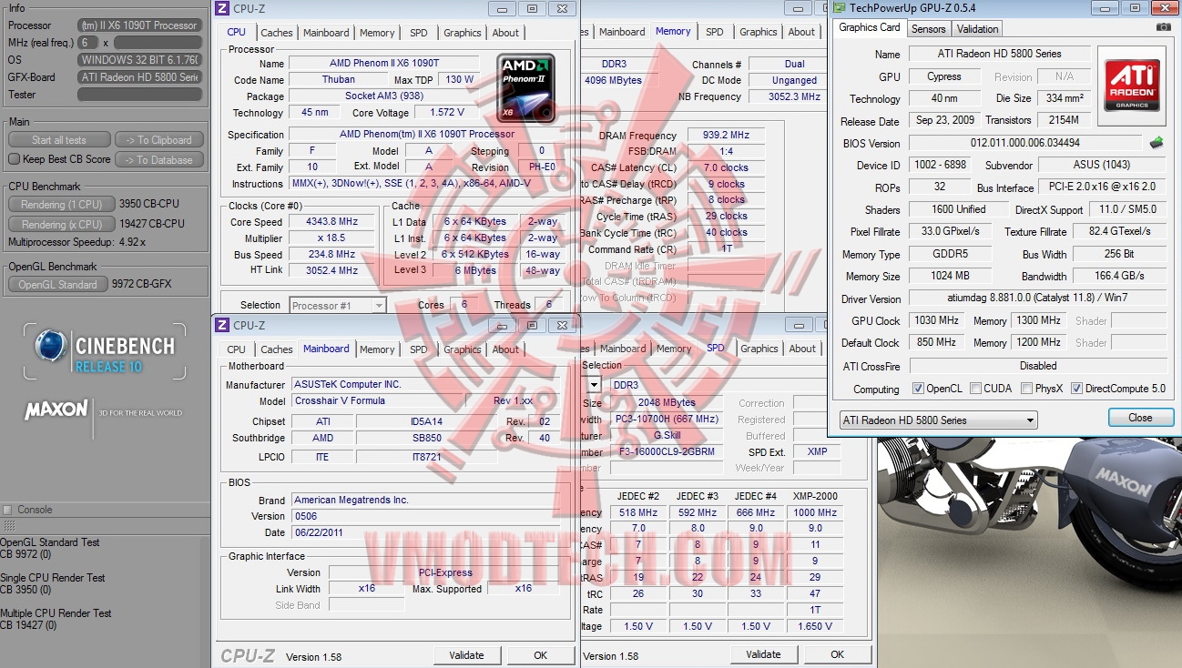Open the About tab in the CPU-Z Mainboard window
This screenshot has height=668, width=1182.
pyautogui.click(x=505, y=349)
